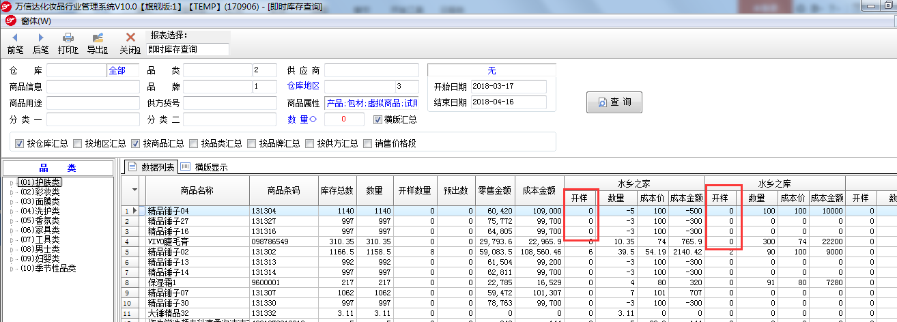This screenshot has height=322, width=897.
Task: Edit the 开始日期 field 2018-03-17
Action: pos(509,87)
